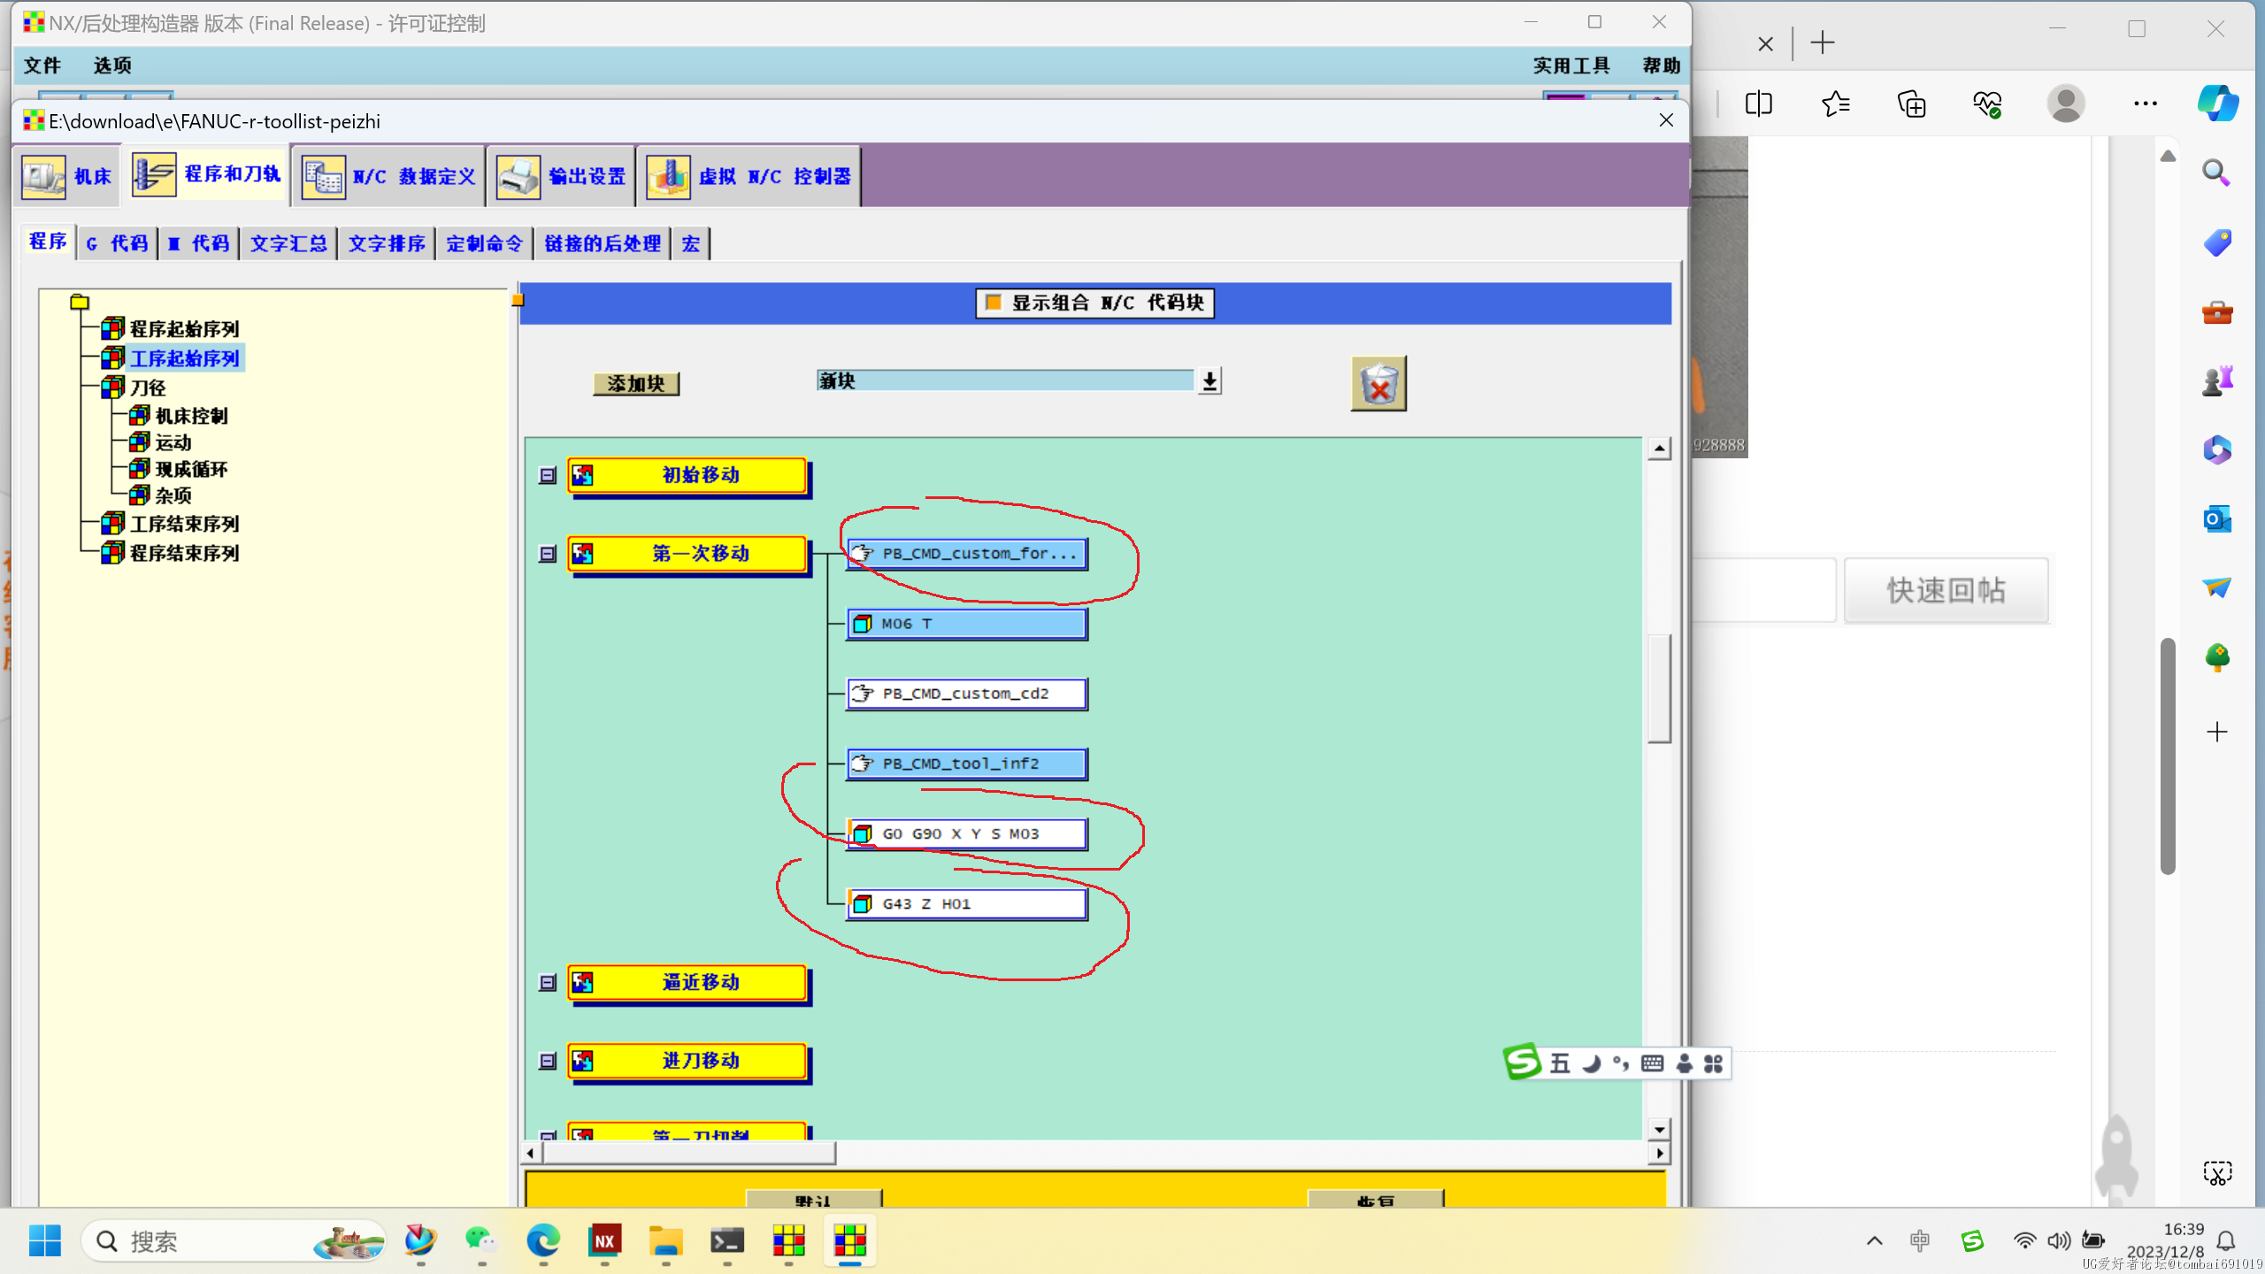Click the 第一次移动 block expander

coord(546,554)
